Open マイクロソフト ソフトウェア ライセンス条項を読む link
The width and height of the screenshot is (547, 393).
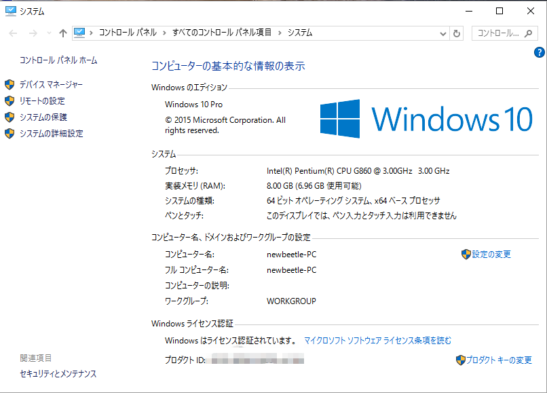click(377, 341)
